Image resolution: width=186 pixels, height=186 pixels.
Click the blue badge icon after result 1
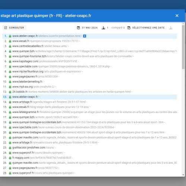click(x=84, y=36)
